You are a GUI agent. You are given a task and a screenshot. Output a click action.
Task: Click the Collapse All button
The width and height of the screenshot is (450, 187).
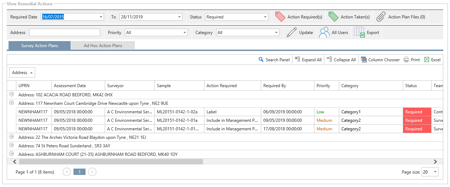(x=341, y=60)
